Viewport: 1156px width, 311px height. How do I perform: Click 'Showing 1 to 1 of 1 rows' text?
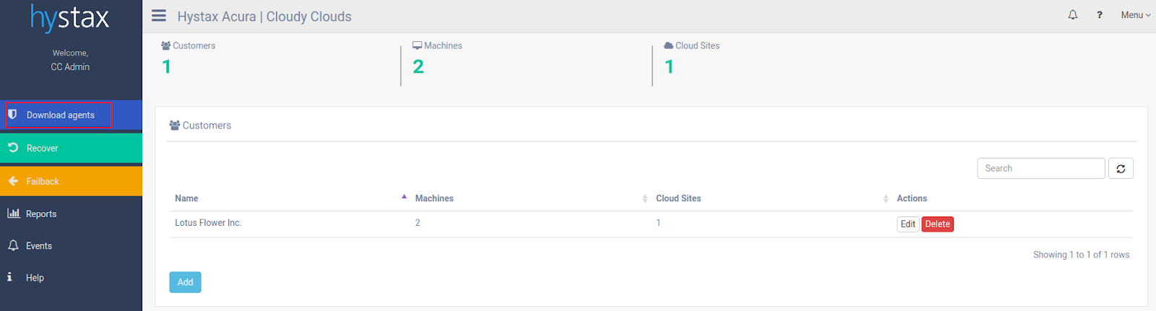click(1081, 255)
